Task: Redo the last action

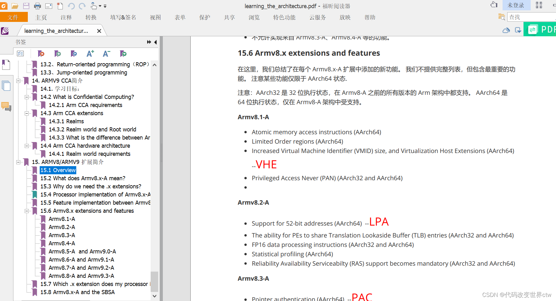Action: pyautogui.click(x=82, y=6)
